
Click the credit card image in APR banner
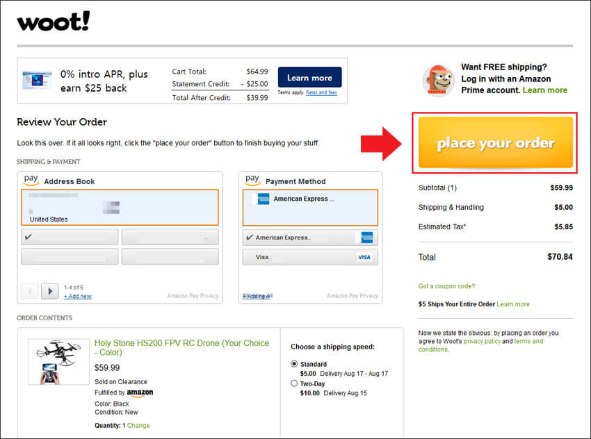[37, 80]
